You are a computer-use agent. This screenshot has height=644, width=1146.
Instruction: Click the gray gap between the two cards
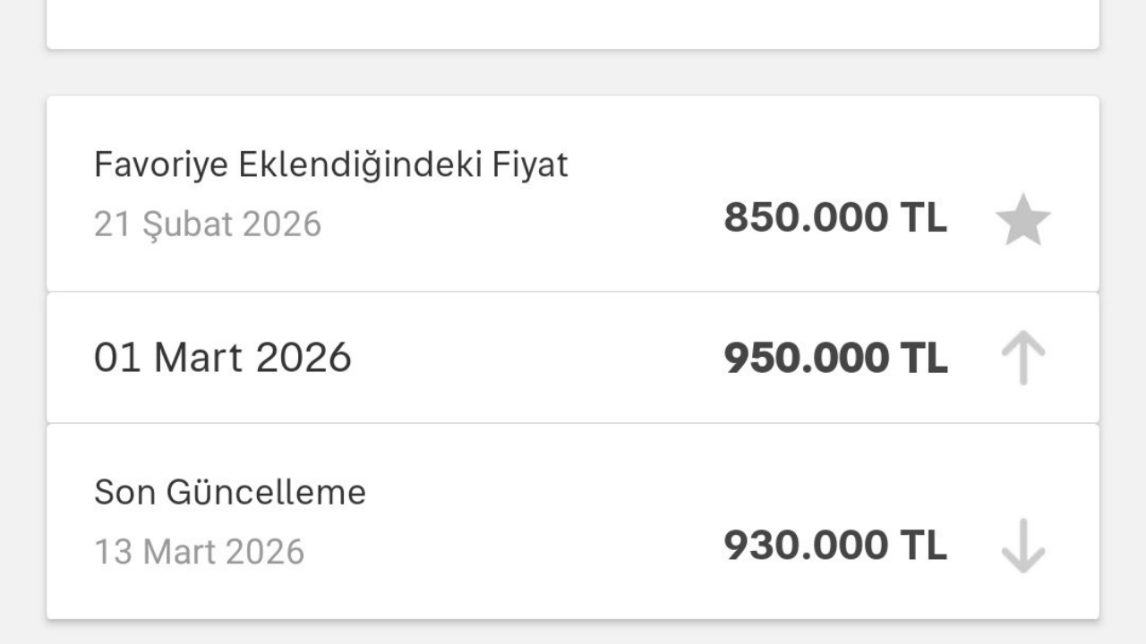click(573, 73)
